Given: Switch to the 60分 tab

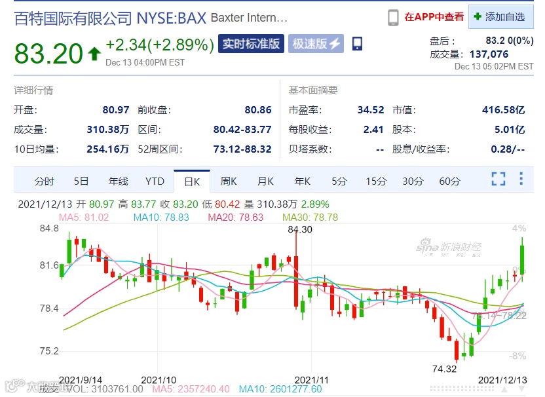Looking at the screenshot, I should [449, 181].
